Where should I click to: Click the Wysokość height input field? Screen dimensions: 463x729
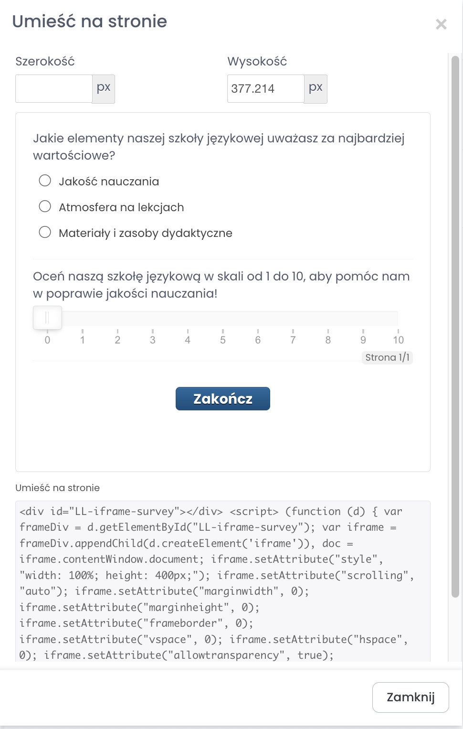[x=265, y=88]
